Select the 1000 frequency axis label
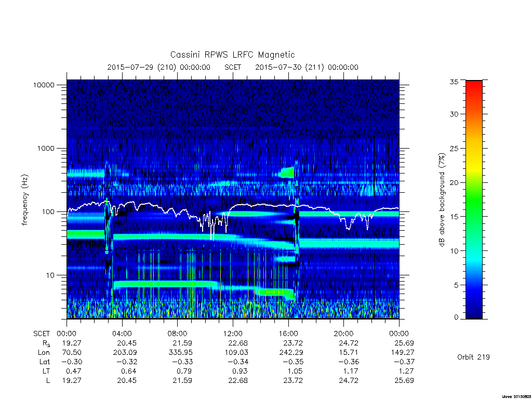 [x=46, y=148]
